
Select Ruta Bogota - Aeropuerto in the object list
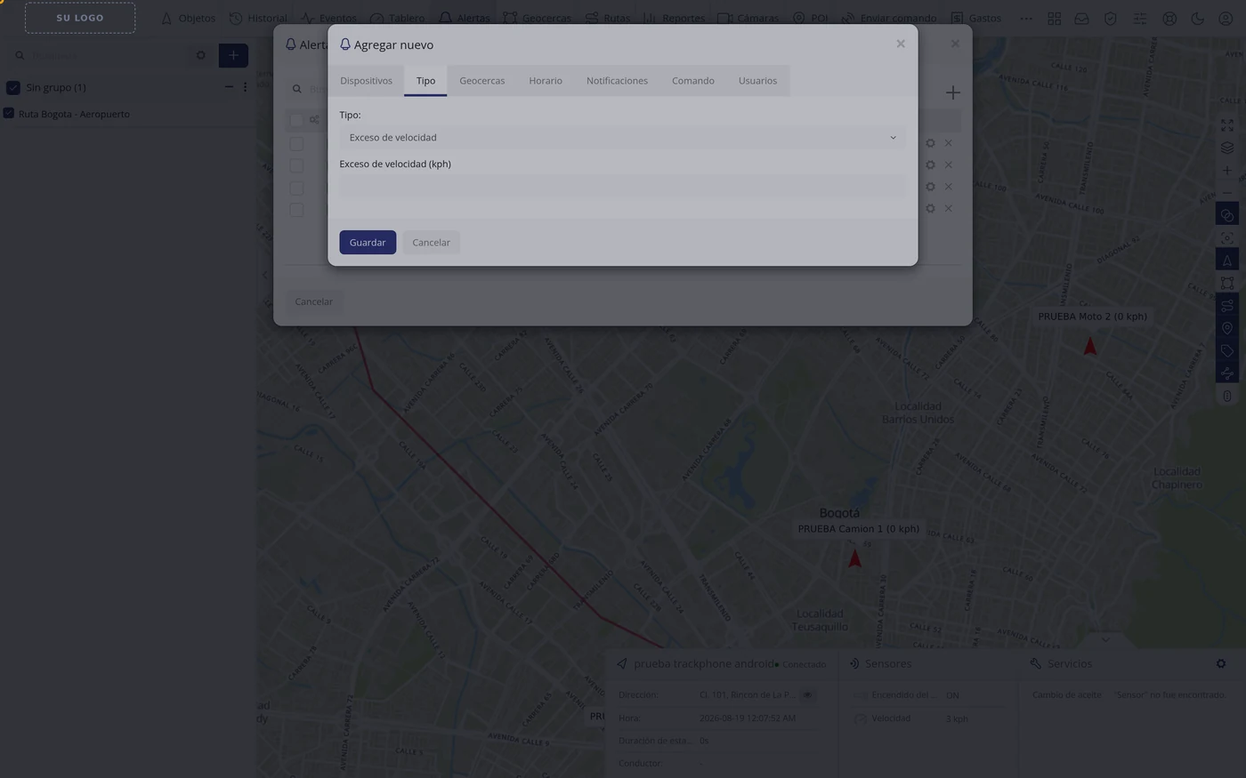(x=74, y=114)
